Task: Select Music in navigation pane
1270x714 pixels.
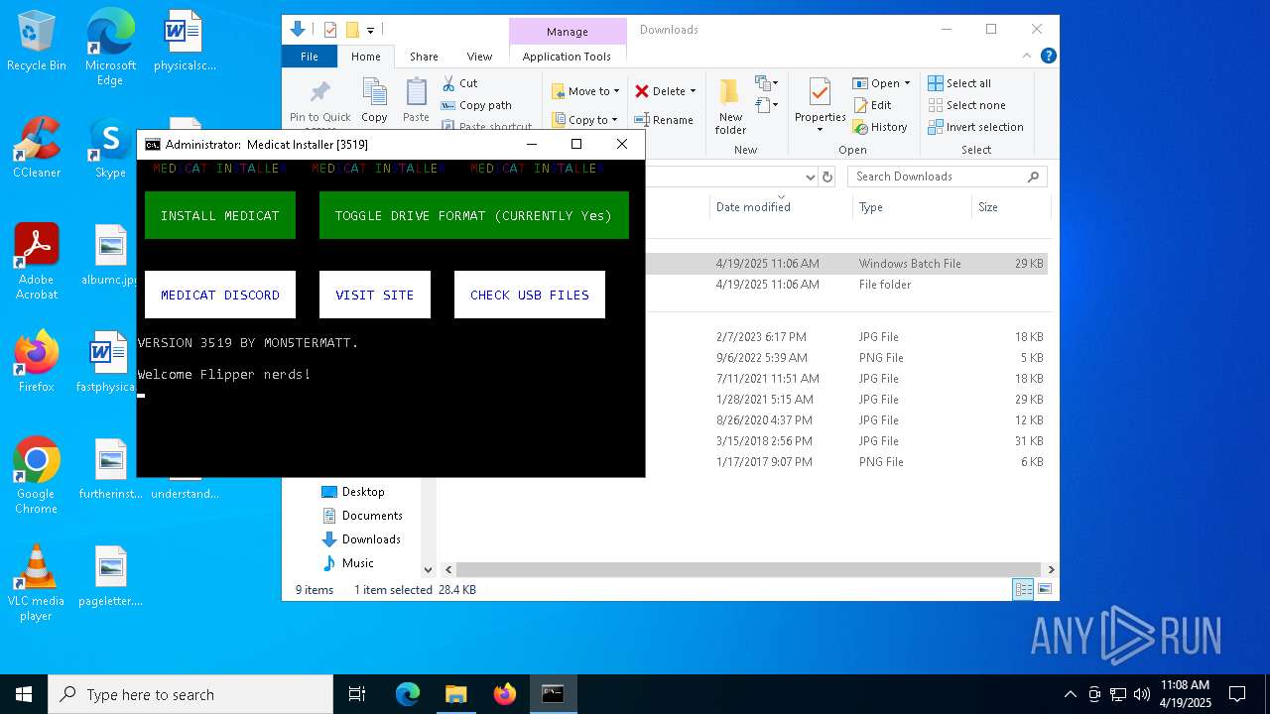Action: (x=346, y=563)
